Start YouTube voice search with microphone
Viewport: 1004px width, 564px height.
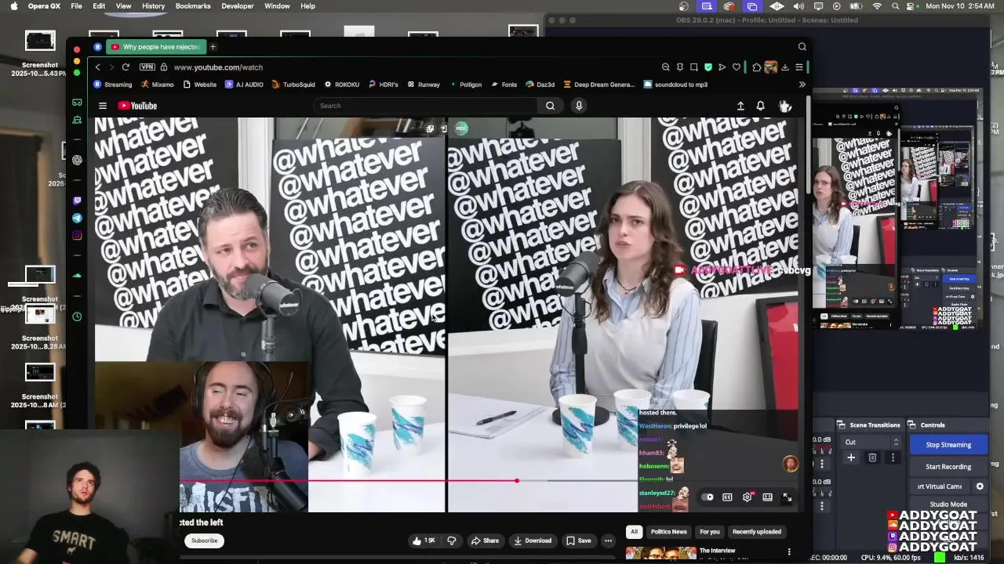tap(579, 106)
